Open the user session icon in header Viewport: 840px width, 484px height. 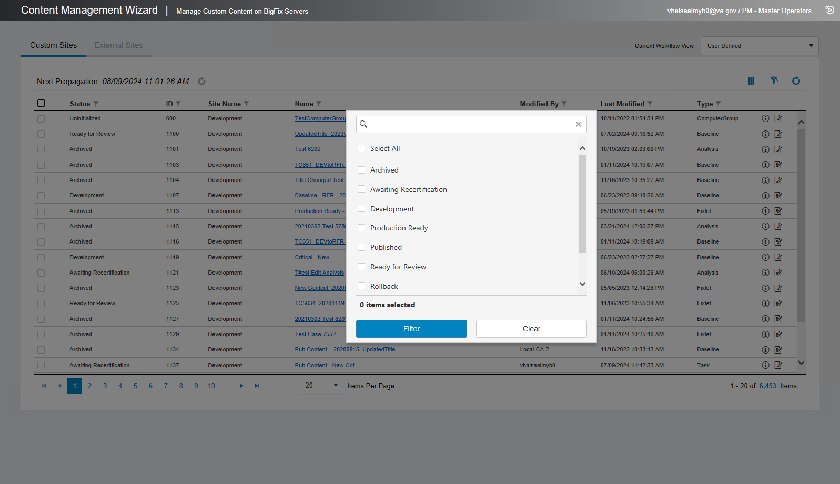(x=829, y=10)
